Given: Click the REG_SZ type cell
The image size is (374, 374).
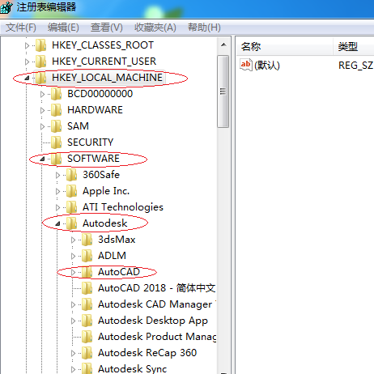Looking at the screenshot, I should point(355,66).
